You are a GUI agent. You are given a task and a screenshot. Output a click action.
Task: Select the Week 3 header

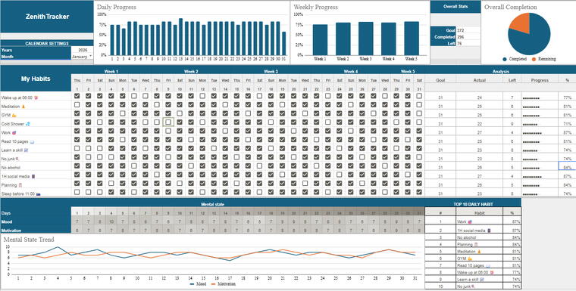click(x=271, y=72)
